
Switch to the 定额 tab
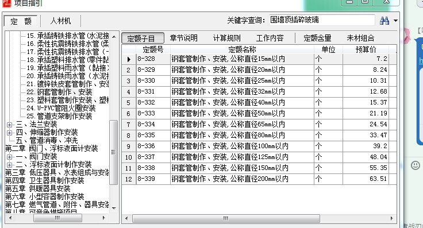click(x=21, y=21)
